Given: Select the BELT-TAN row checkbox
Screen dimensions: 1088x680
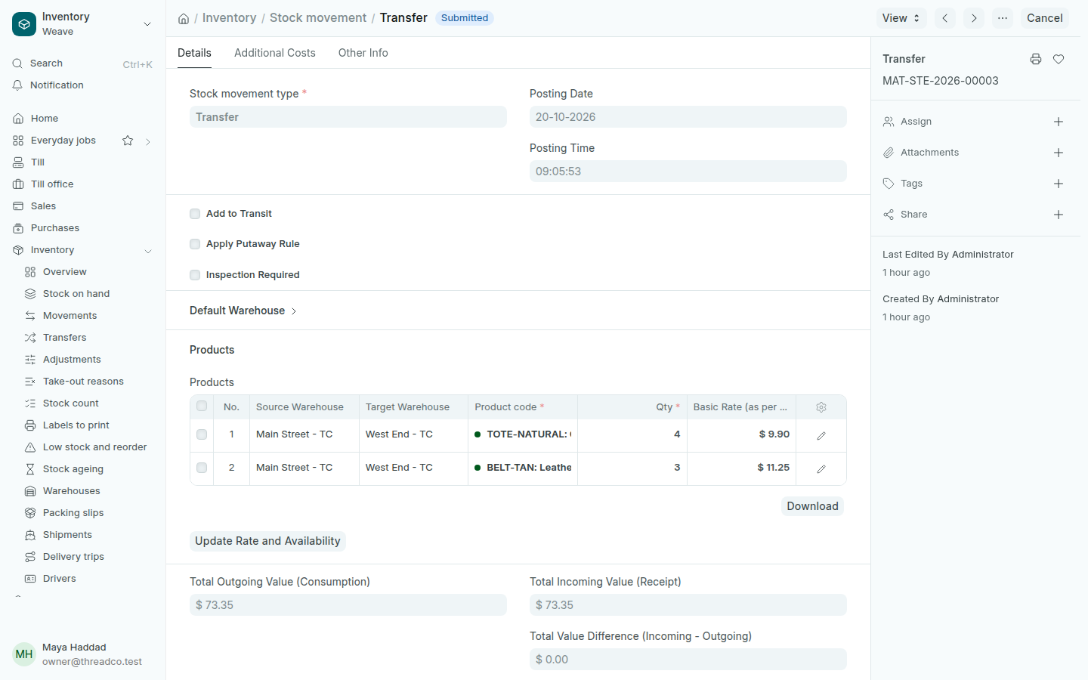Looking at the screenshot, I should 202,468.
